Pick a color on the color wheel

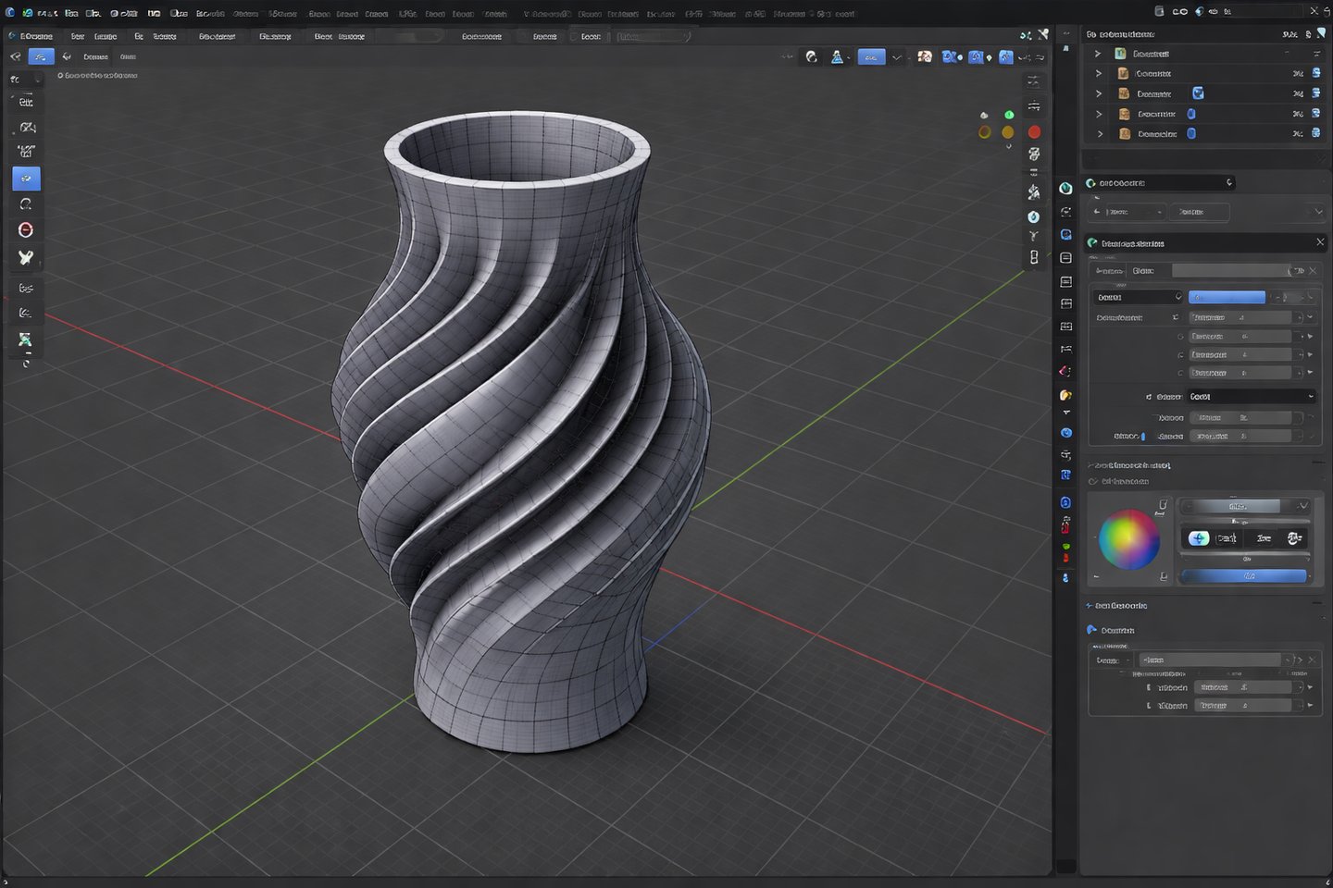pyautogui.click(x=1128, y=539)
